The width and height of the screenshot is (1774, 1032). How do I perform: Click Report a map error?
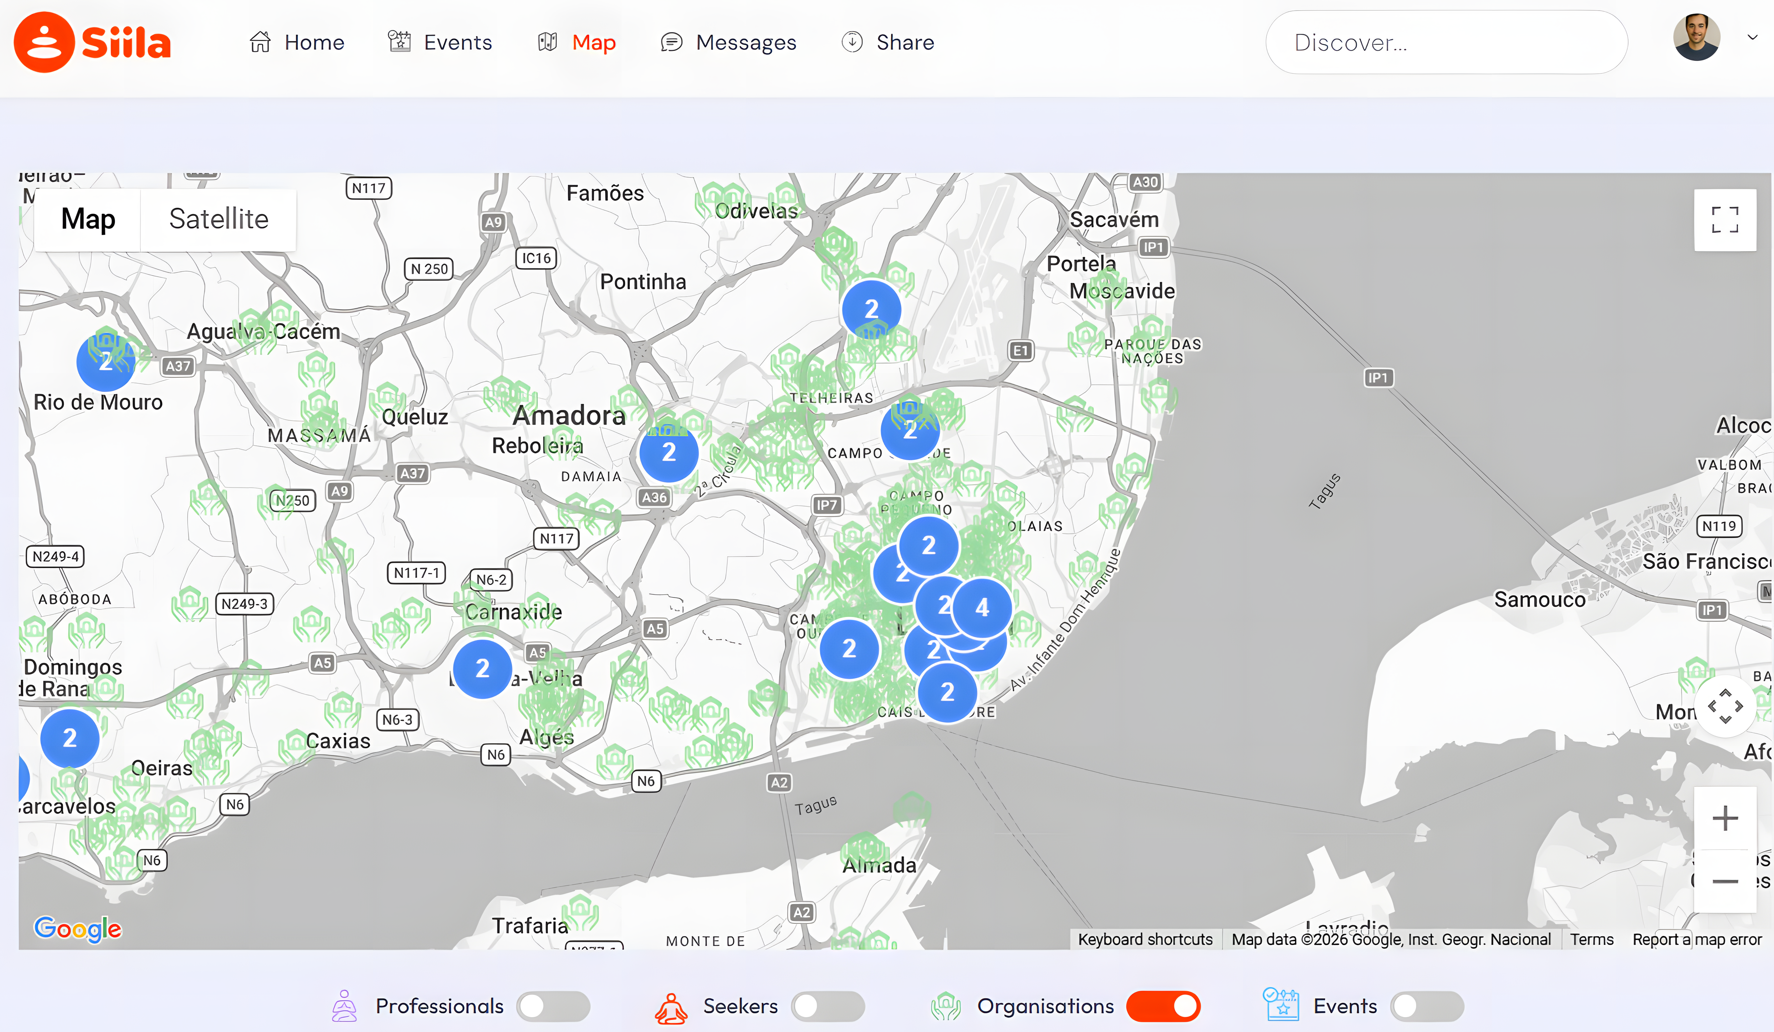pos(1697,939)
